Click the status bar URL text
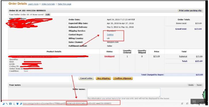Screen dimensions: 209x107 (67, 104)
